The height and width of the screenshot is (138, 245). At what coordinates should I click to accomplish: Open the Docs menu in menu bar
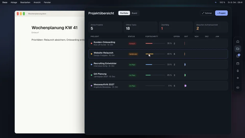point(5,2)
